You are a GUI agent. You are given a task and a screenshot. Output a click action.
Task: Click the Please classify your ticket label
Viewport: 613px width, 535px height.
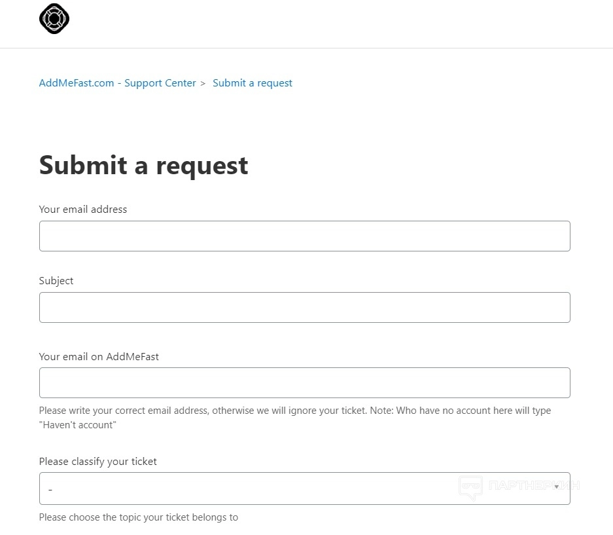(98, 462)
